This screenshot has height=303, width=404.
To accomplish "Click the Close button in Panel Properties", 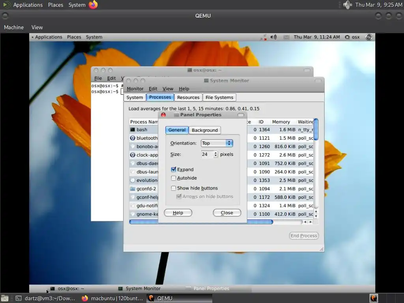I will (227, 213).
